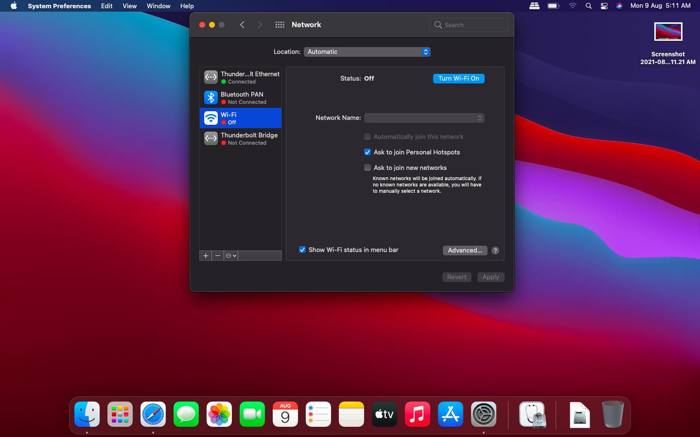Uncheck Show Wi-Fi status in menu bar

pos(302,250)
